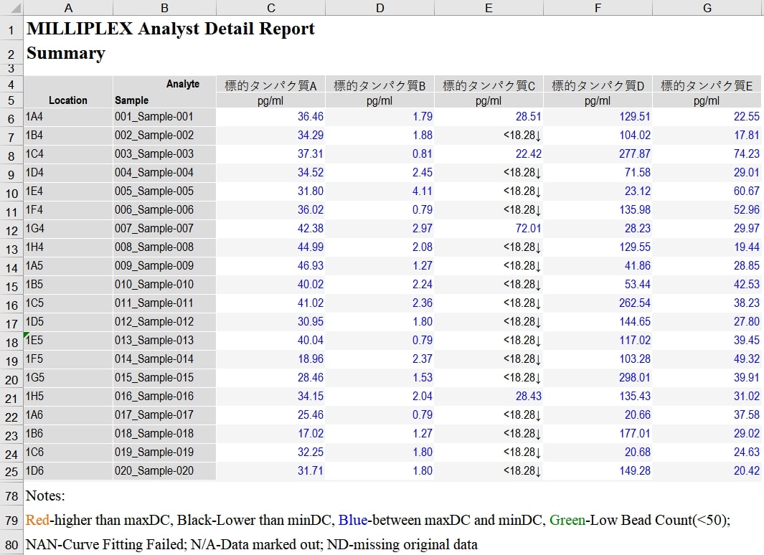Select column C header
Image resolution: width=764 pixels, height=555 pixels.
pyautogui.click(x=270, y=8)
